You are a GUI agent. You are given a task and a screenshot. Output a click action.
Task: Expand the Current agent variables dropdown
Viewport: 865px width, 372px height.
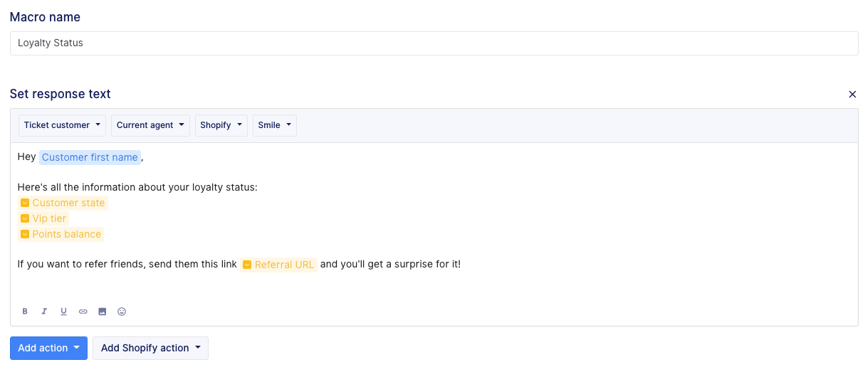point(150,125)
